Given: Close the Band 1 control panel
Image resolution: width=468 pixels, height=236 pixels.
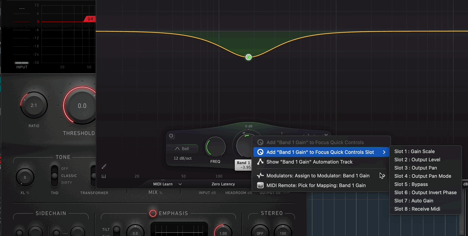Looking at the screenshot, I should (x=326, y=135).
